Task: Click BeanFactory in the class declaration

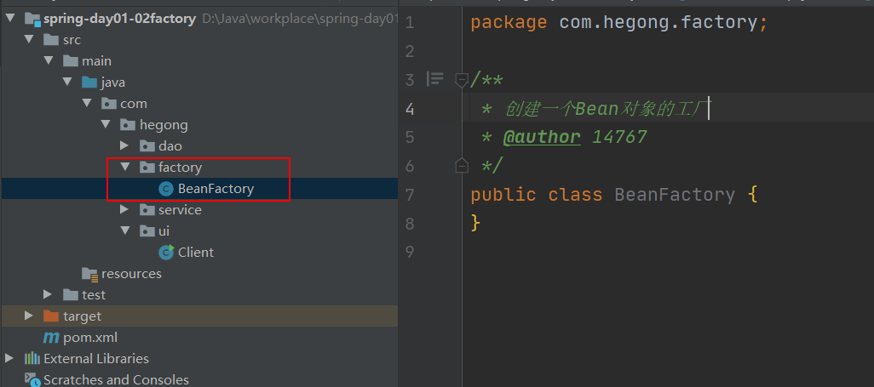Action: [675, 194]
